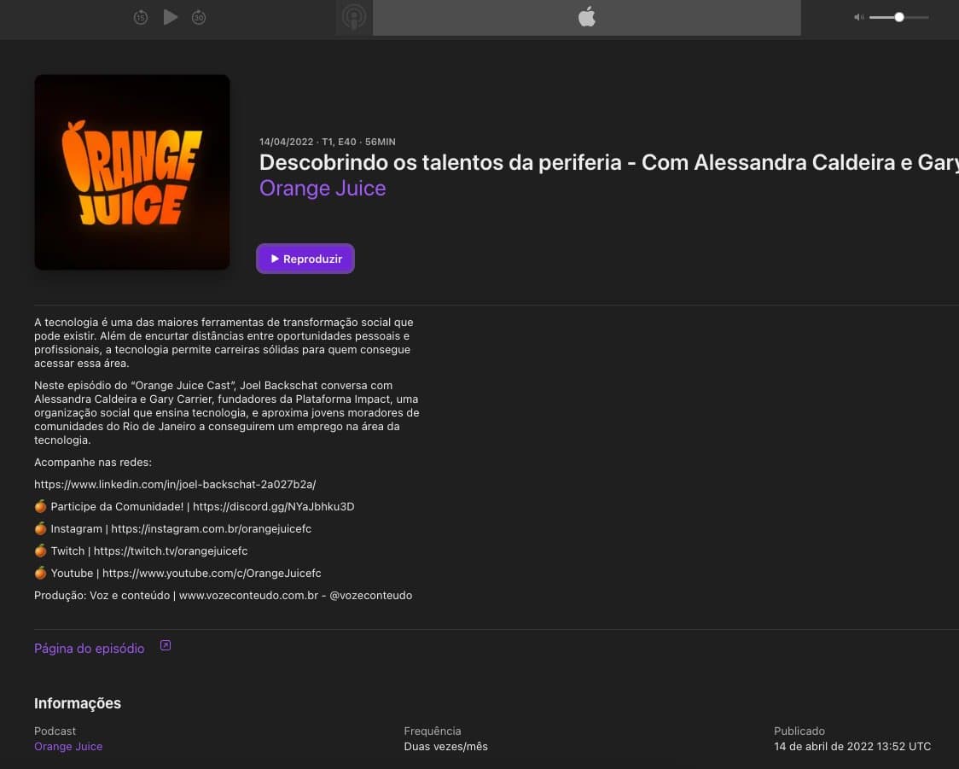The image size is (959, 769).
Task: Open the Discord community invite link
Action: [273, 507]
